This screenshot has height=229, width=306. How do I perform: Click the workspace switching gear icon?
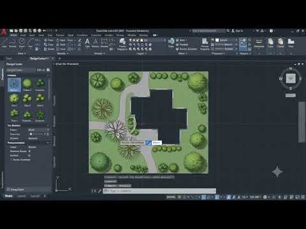point(265,197)
